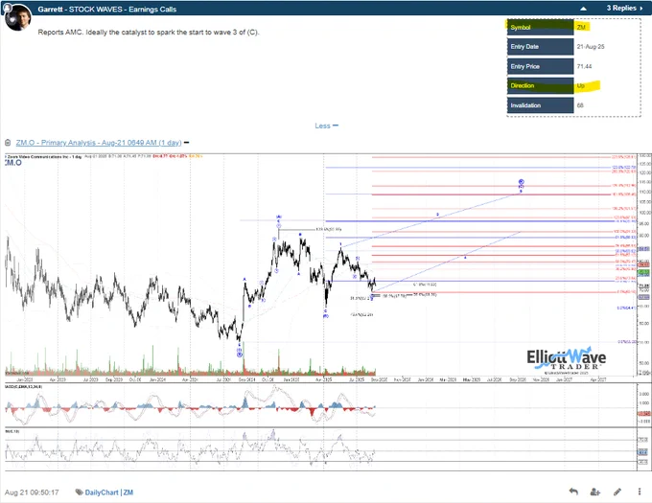Select the ZM symbol value
This screenshot has height=503, width=652.
(x=581, y=27)
